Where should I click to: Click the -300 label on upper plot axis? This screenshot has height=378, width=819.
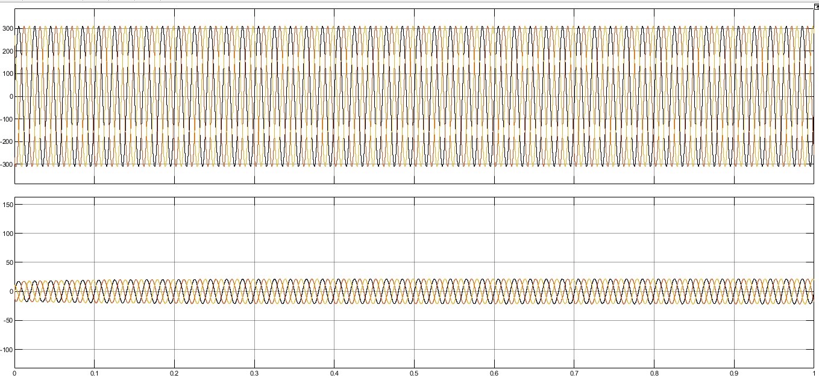(6, 164)
